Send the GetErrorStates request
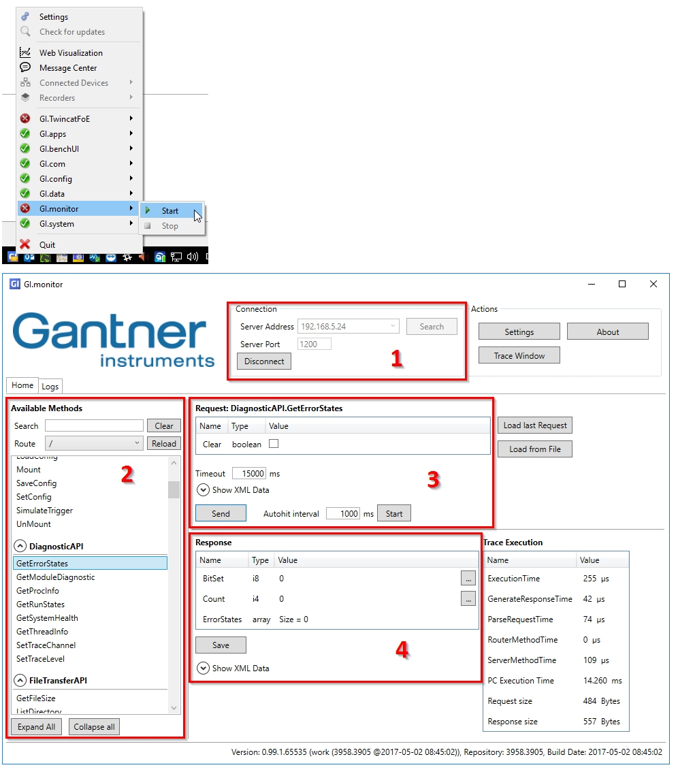 click(x=221, y=513)
